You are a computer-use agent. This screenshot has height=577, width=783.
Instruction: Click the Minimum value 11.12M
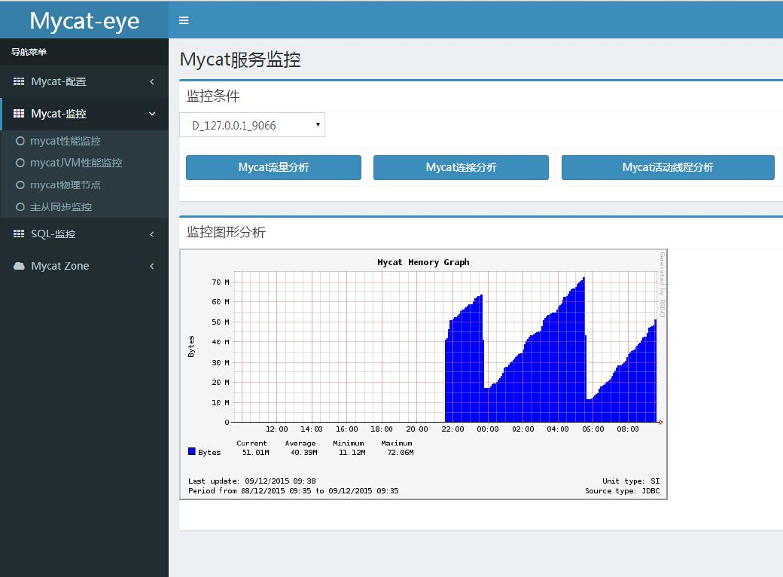point(352,453)
